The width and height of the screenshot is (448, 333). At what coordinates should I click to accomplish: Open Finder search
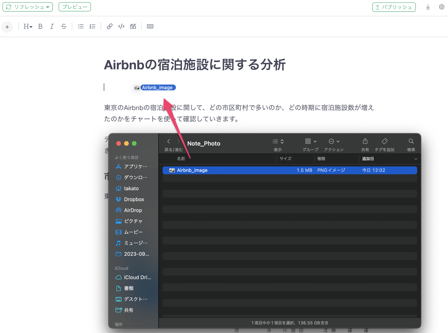pos(411,141)
